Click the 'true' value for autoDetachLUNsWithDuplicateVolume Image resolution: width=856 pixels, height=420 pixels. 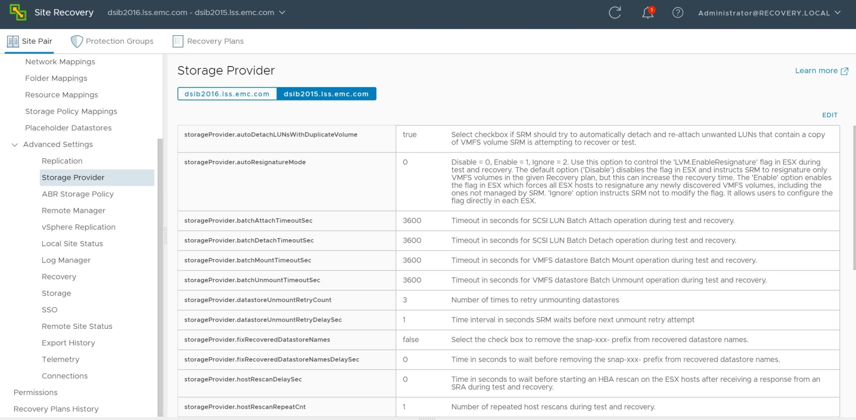(410, 135)
